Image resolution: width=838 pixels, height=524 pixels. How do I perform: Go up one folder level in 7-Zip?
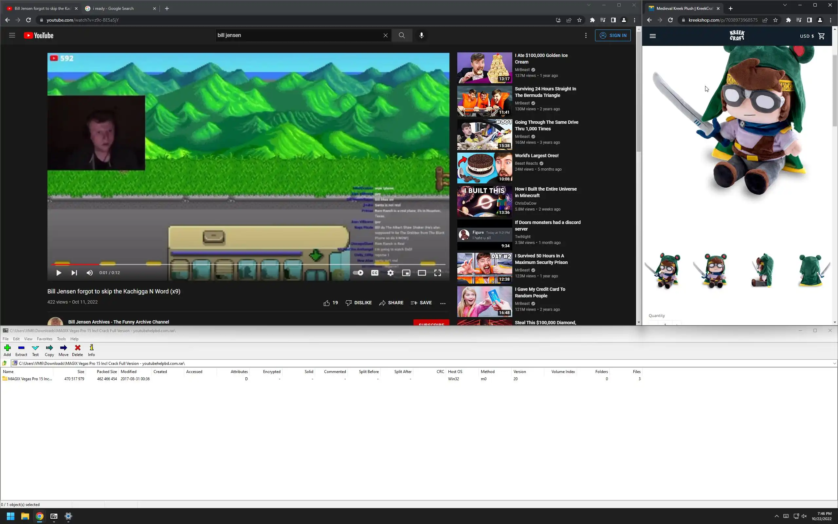point(5,363)
